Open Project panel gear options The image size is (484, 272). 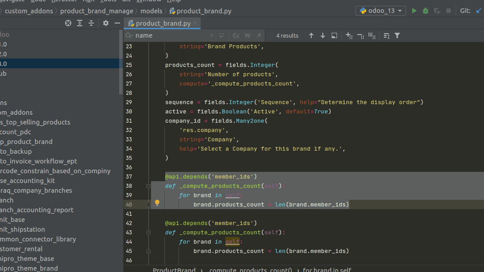pyautogui.click(x=105, y=23)
